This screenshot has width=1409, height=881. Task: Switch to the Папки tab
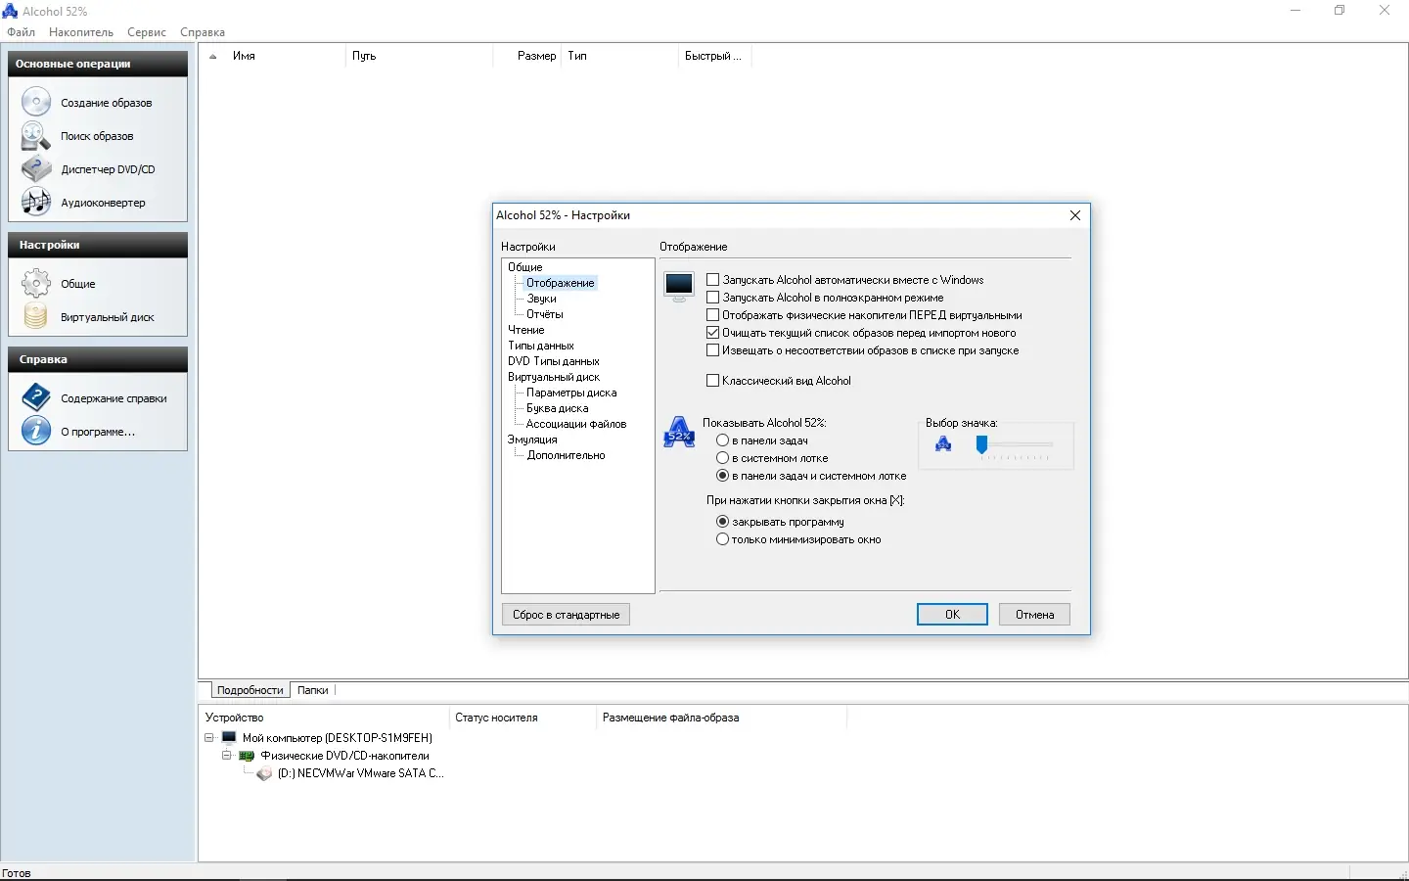[x=312, y=690]
